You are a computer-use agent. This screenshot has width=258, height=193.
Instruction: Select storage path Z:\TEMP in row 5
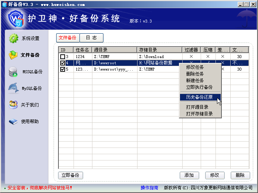147,69
